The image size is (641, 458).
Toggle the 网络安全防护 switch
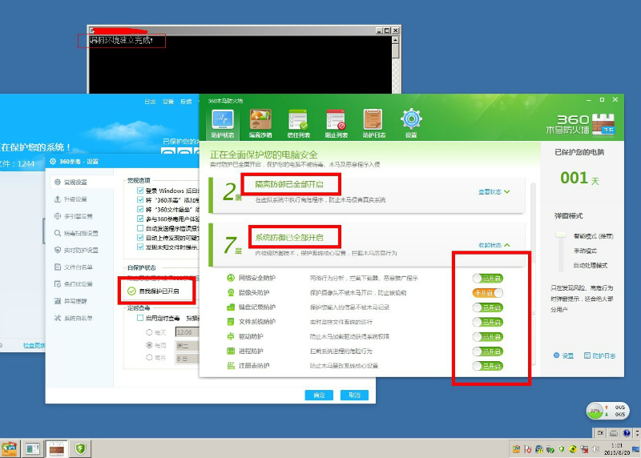488,278
